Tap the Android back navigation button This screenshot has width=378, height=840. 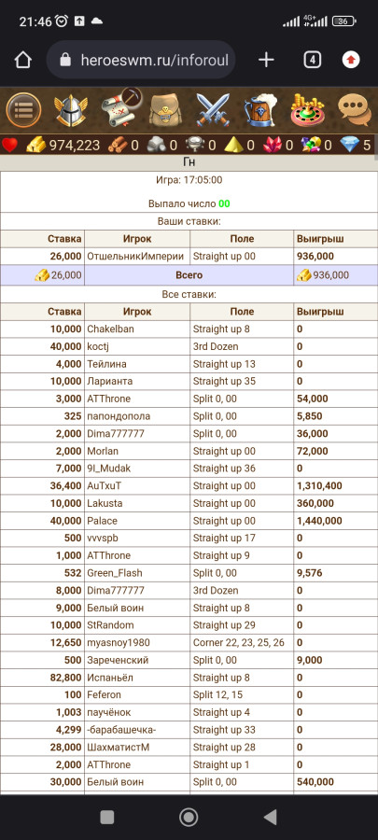[x=271, y=817]
